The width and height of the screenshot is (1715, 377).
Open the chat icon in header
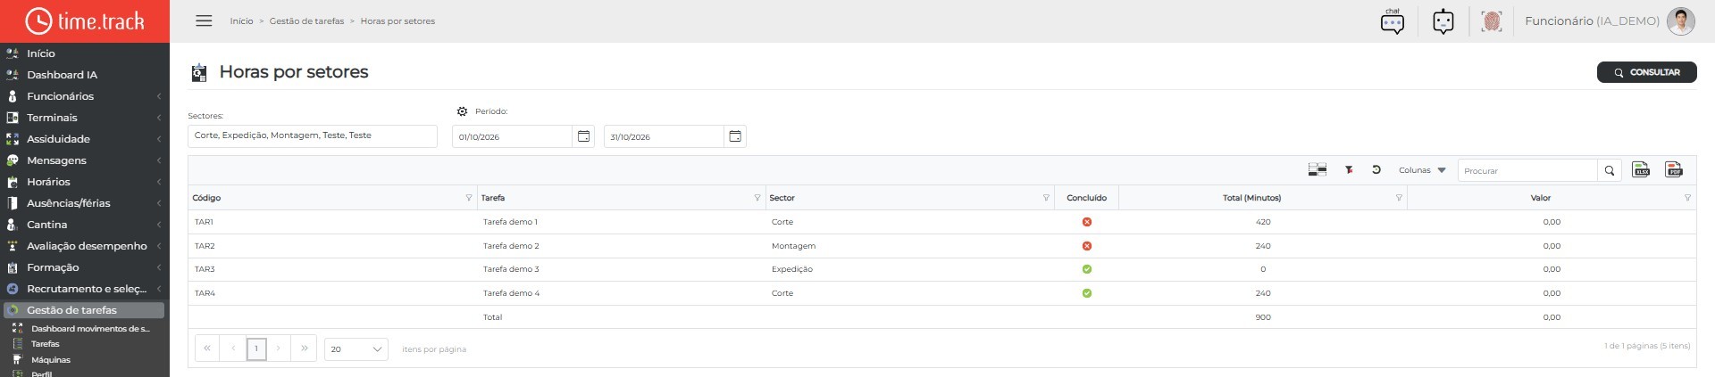pos(1392,21)
